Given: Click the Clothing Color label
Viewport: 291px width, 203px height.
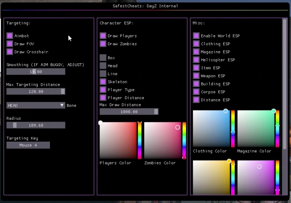Looking at the screenshot, I should [x=210, y=151].
